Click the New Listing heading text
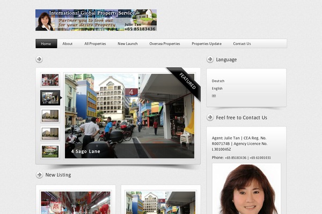This screenshot has width=322, height=214. pyautogui.click(x=58, y=175)
